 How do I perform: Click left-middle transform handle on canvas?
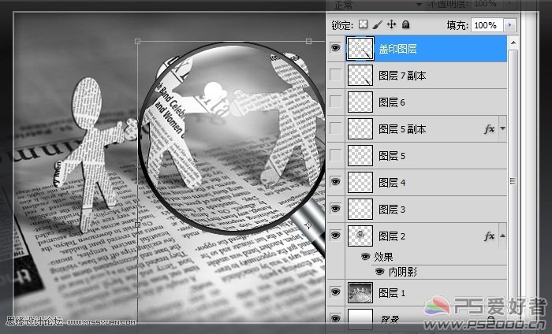(138, 224)
